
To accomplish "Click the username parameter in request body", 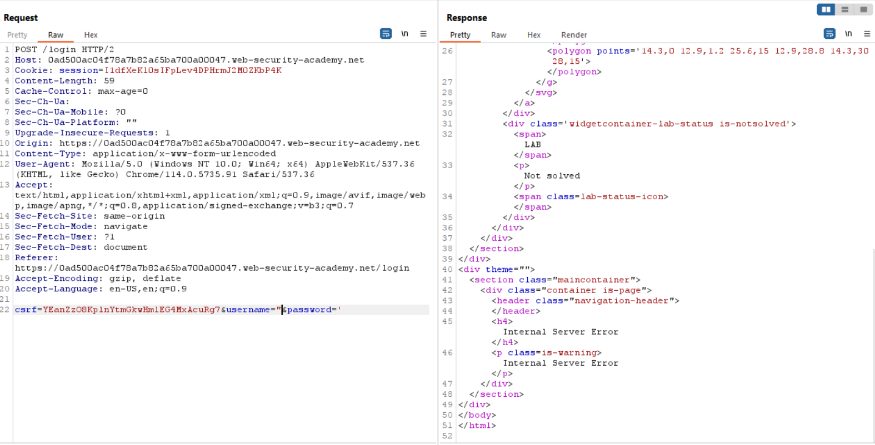I will 254,310.
